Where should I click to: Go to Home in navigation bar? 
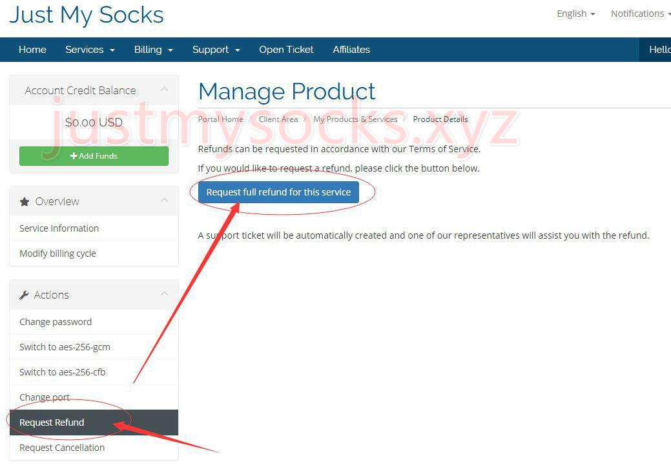tap(32, 50)
